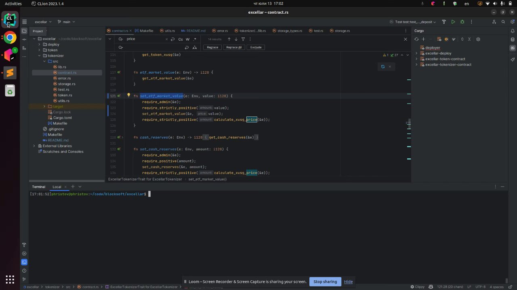Open the CLion main menu hamburger
Viewport: 517px width, 290px height.
[x=24, y=22]
